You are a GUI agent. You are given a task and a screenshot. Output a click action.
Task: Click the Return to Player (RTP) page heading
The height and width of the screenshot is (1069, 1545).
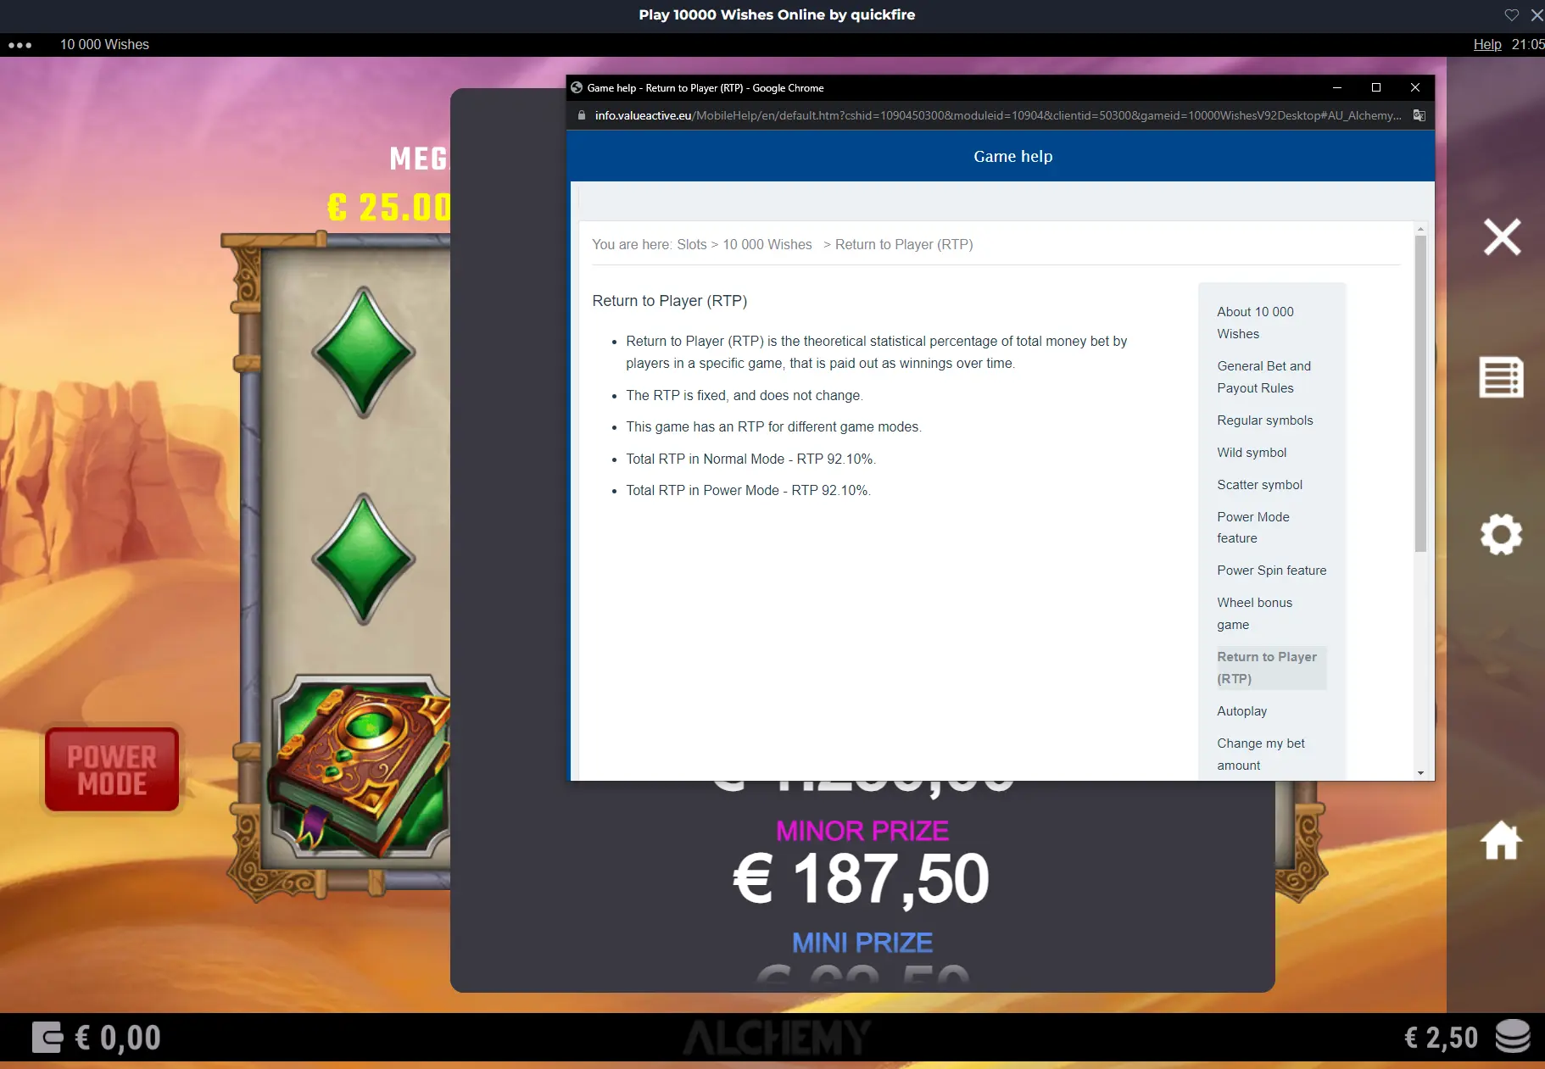point(669,301)
